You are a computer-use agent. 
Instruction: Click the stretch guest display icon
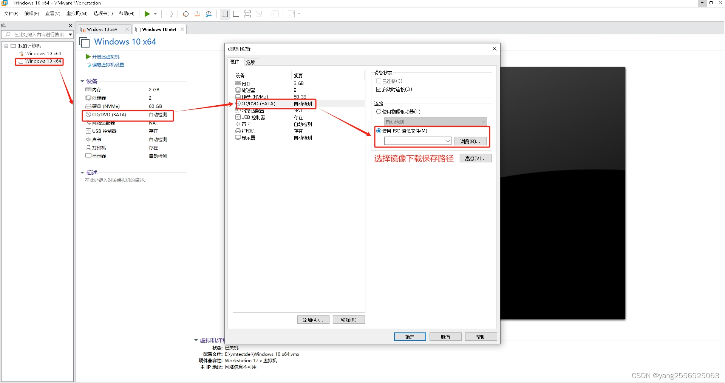pyautogui.click(x=291, y=14)
